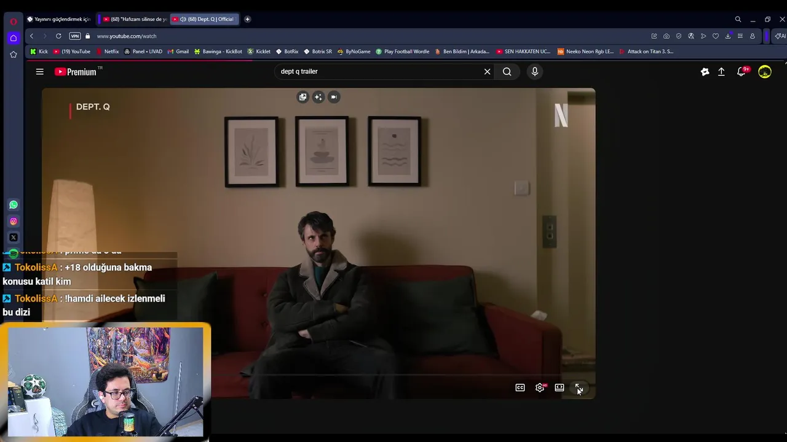Screen dimensions: 787x442
Task: Enter fullscreen on the video player
Action: click(579, 387)
